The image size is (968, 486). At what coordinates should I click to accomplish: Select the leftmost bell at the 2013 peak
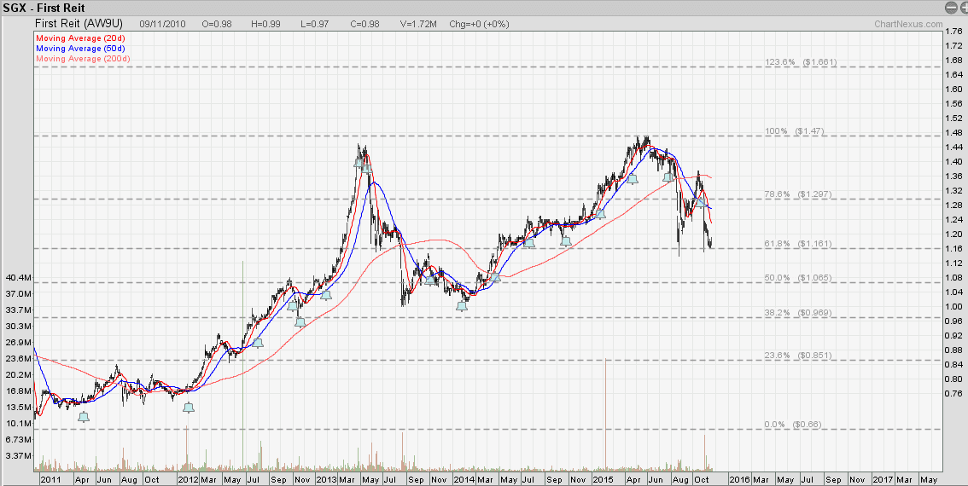tap(359, 163)
